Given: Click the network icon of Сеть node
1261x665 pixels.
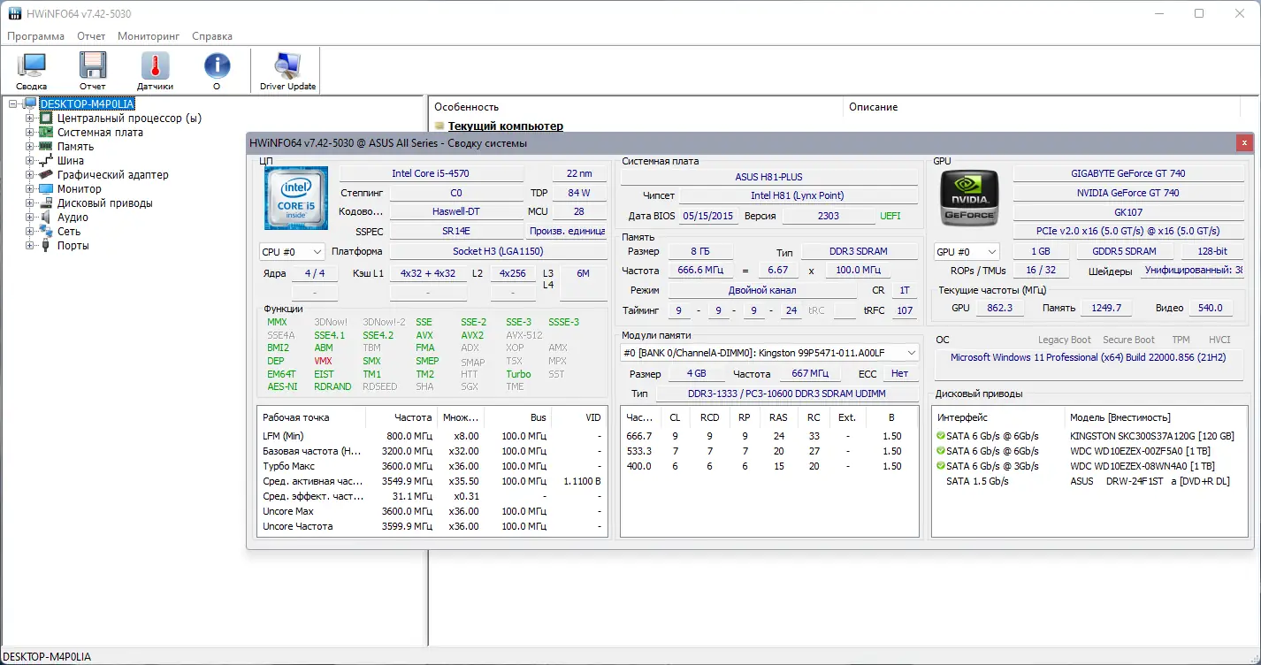Looking at the screenshot, I should pos(46,231).
